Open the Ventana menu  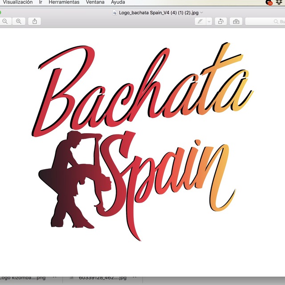[x=95, y=2]
